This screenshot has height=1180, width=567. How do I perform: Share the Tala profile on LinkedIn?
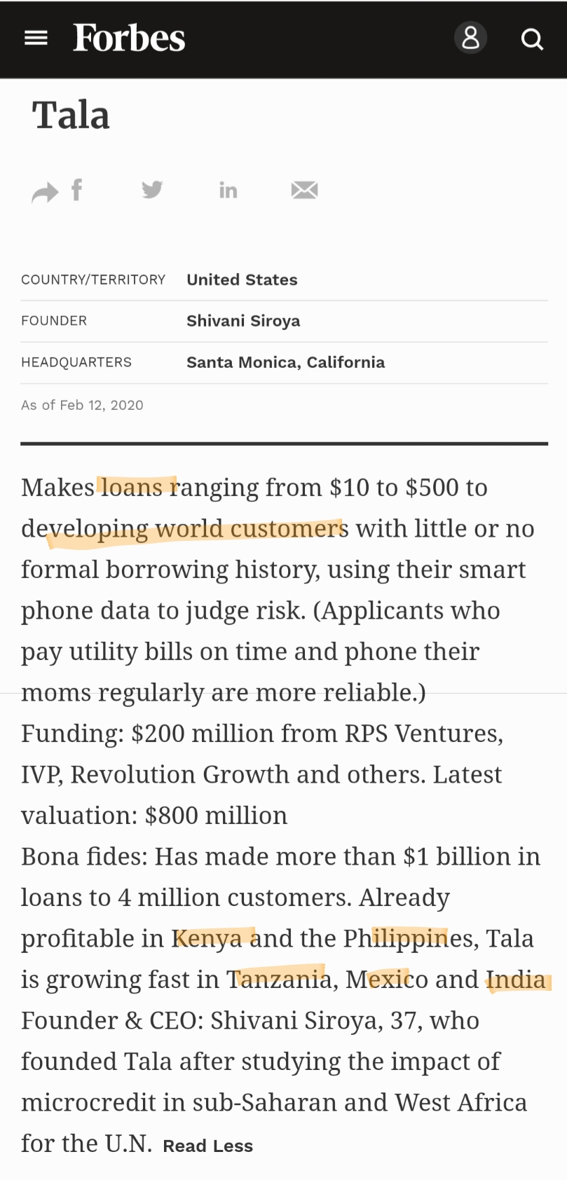(228, 190)
